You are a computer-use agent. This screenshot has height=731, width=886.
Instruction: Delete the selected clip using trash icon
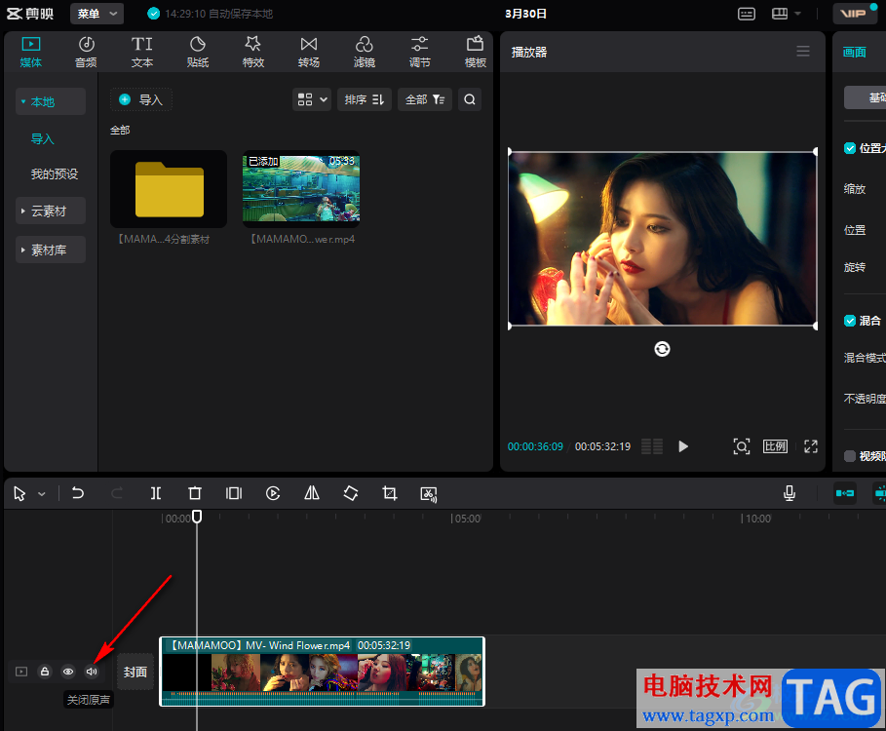point(195,494)
